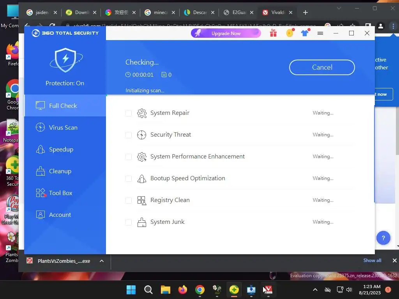This screenshot has width=399, height=299.
Task: Select Speedup in sidebar
Action: [x=65, y=149]
